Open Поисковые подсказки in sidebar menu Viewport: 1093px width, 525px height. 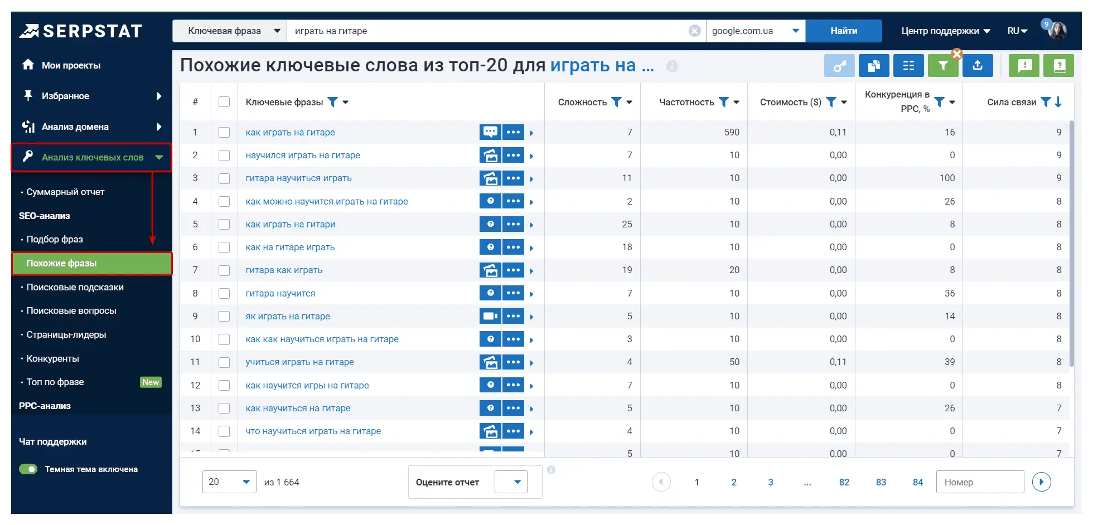click(75, 287)
